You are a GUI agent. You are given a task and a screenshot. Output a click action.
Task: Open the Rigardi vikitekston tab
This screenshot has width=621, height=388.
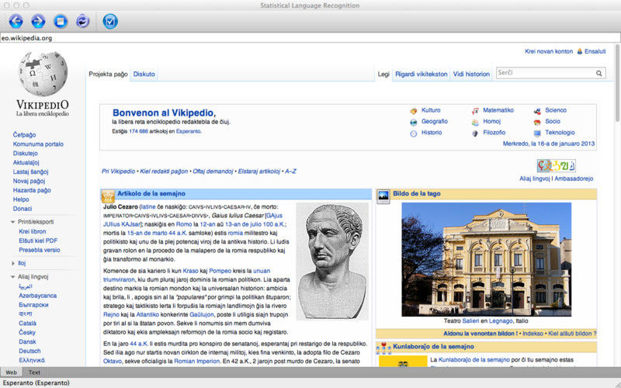(421, 74)
